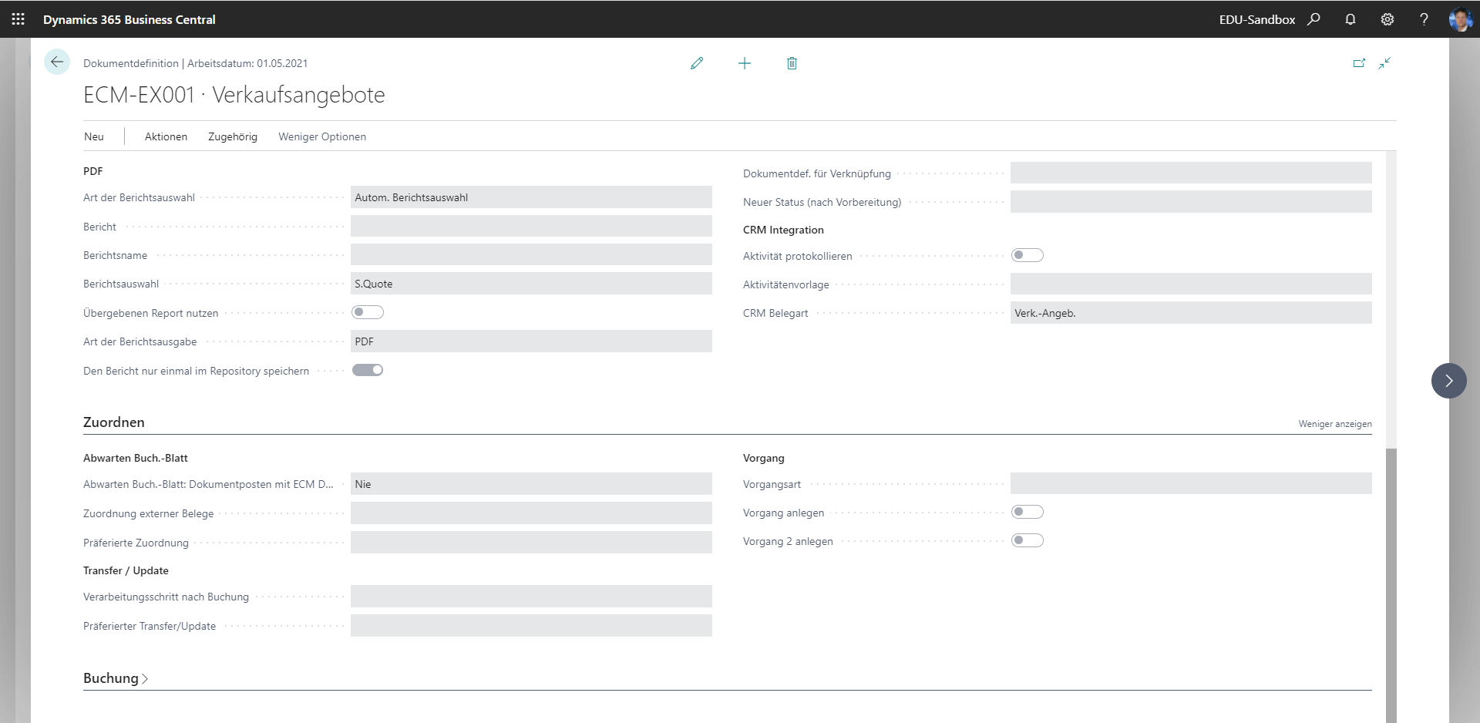
Task: Click the Weniger anzeigen link
Action: point(1335,424)
